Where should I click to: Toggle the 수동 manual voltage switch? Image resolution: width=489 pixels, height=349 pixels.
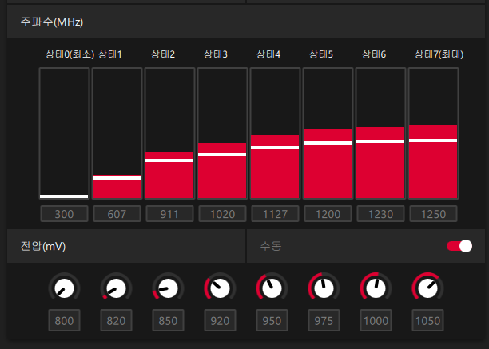[x=459, y=246]
